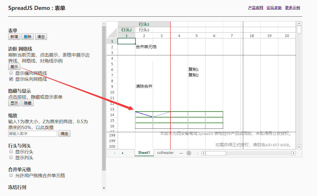Viewport: 317px width, 196px height.
Task: Select column header 4
Action: pos(179,36)
